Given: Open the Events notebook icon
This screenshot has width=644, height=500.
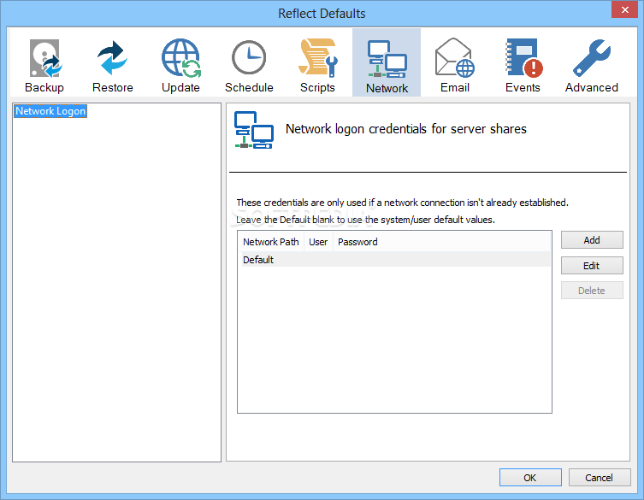Looking at the screenshot, I should [x=523, y=58].
